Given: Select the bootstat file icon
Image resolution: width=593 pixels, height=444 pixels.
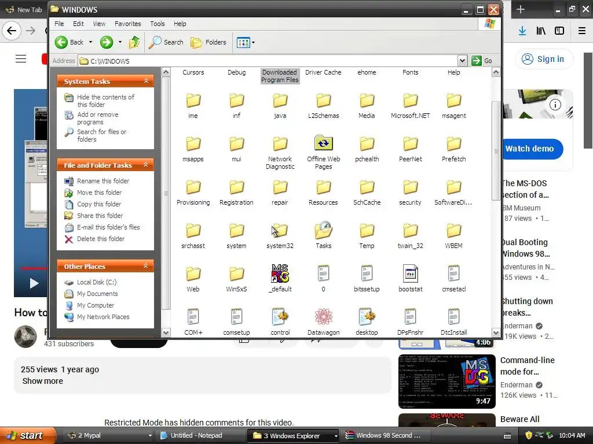Looking at the screenshot, I should tap(411, 273).
